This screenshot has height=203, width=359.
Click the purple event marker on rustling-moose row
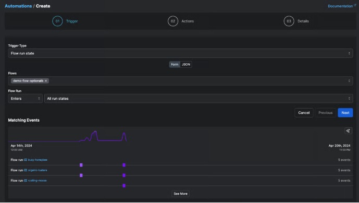click(x=124, y=186)
